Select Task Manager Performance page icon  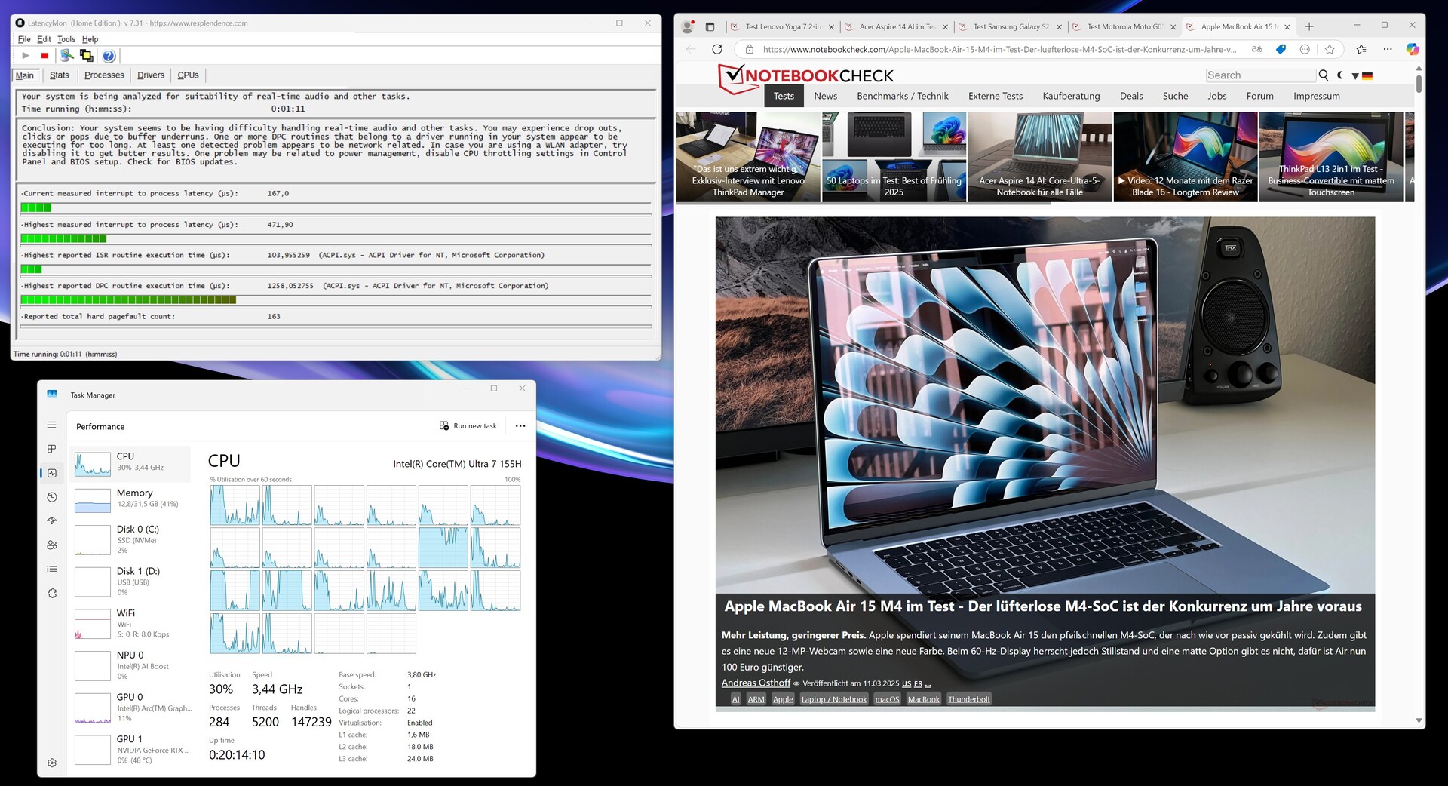[x=51, y=473]
